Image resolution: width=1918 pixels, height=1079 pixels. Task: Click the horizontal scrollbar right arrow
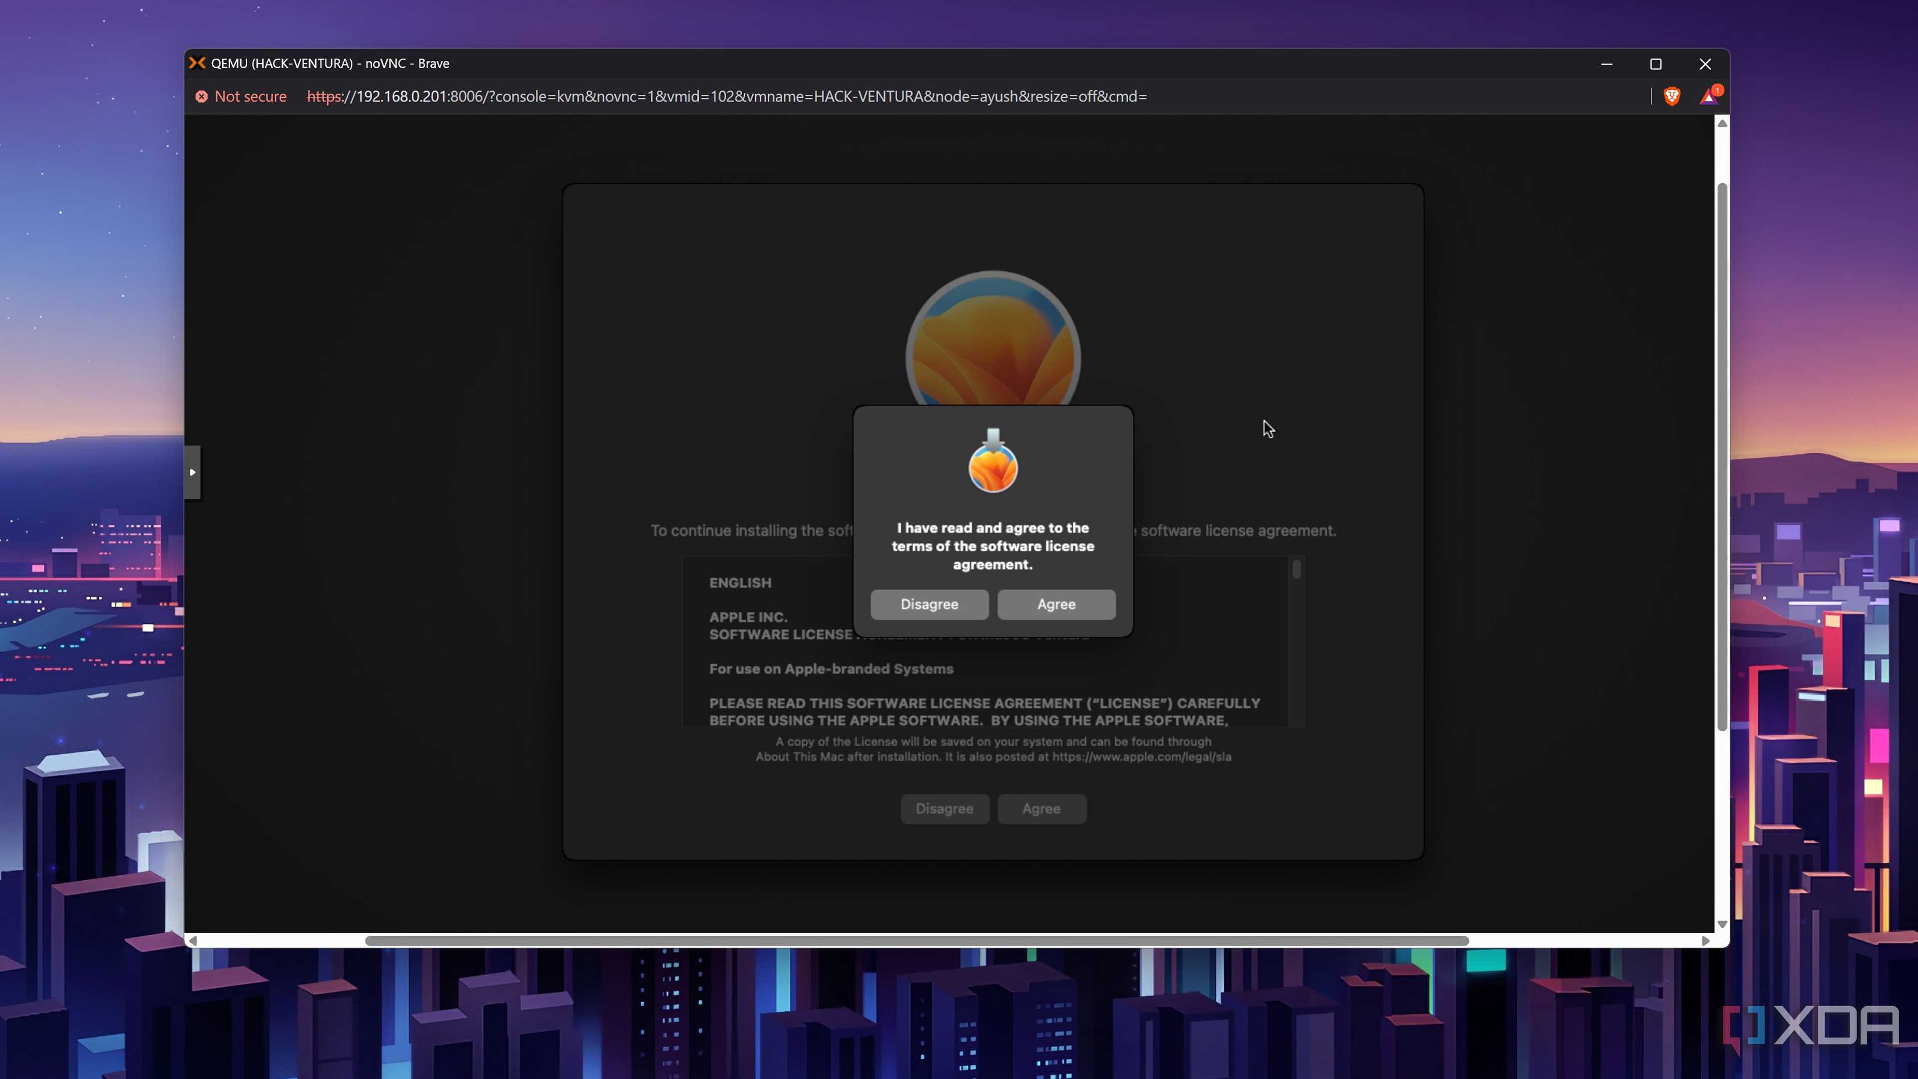[1705, 941]
